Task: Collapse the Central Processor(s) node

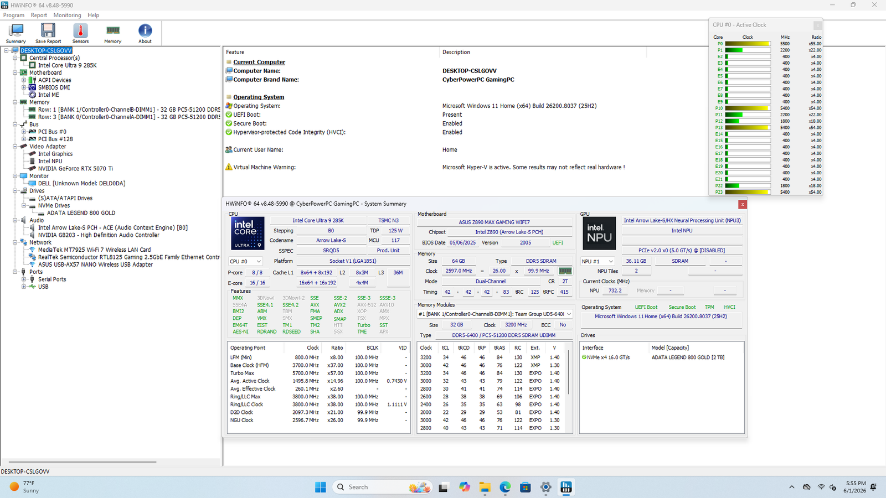Action: [x=15, y=58]
